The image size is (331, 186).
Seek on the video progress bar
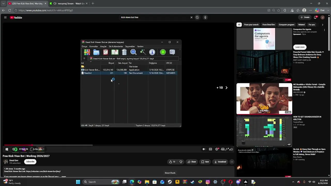click(118, 145)
